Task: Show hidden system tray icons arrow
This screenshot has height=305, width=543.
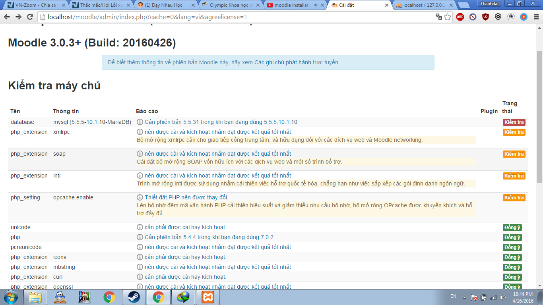Action: (464, 297)
